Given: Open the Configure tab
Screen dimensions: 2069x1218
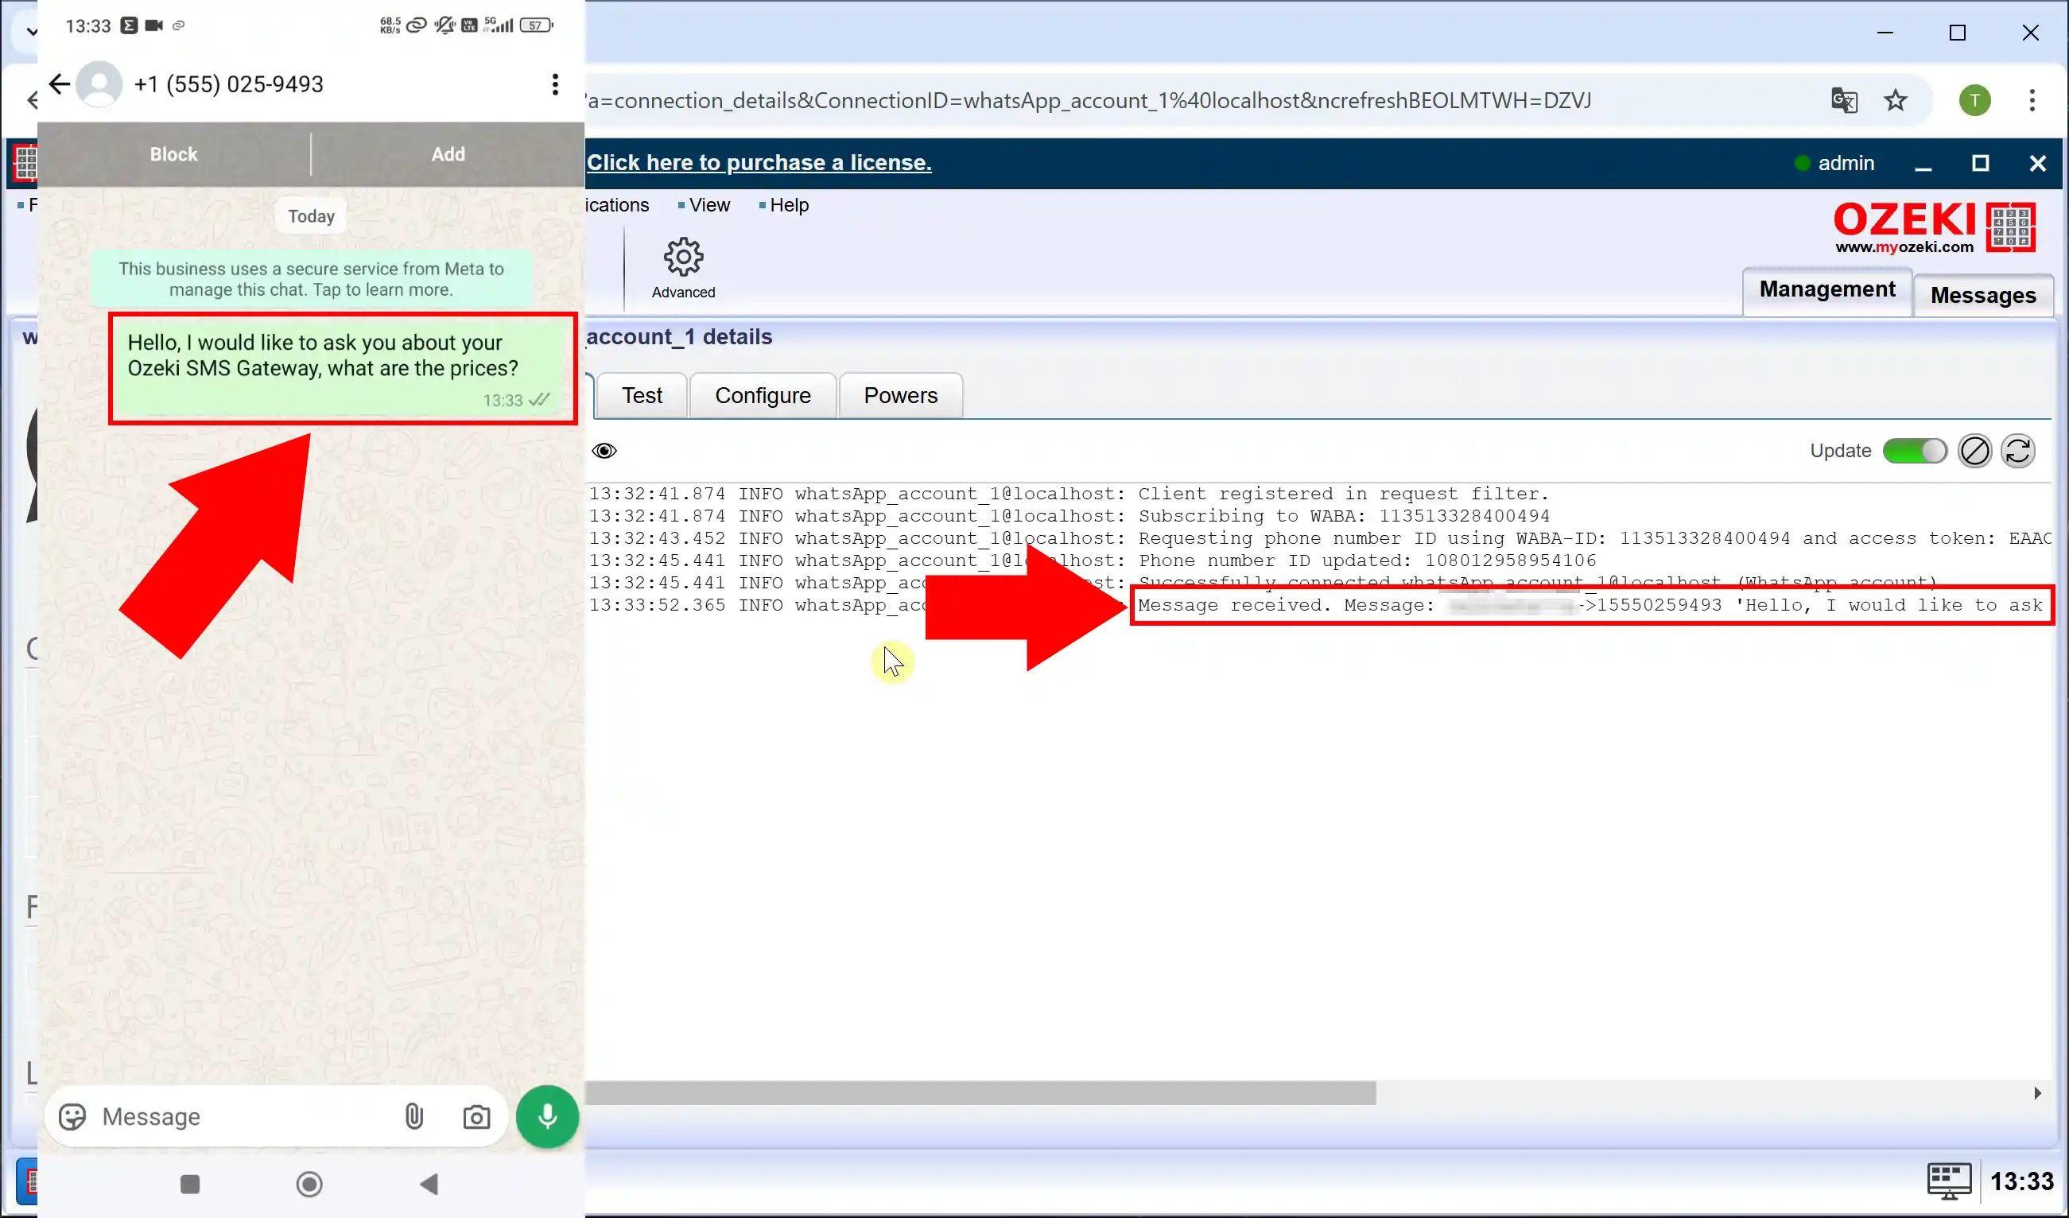Looking at the screenshot, I should coord(763,396).
